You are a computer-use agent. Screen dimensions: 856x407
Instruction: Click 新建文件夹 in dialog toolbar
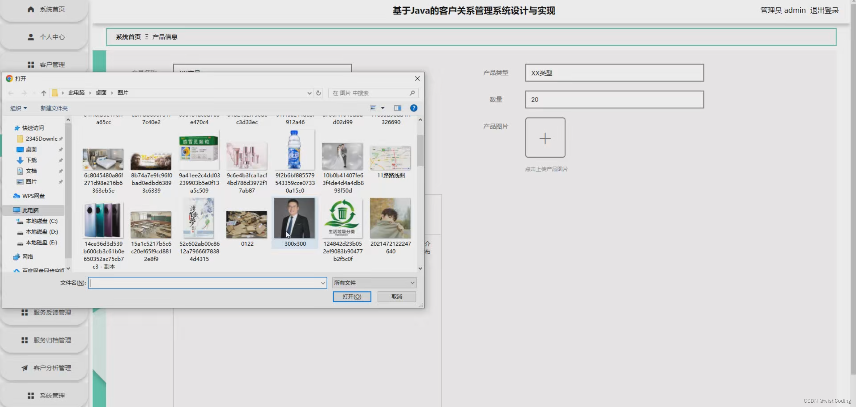54,108
